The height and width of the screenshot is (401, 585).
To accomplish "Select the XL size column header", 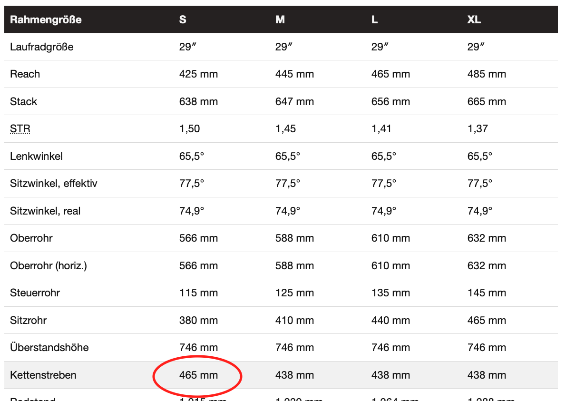I will click(474, 20).
